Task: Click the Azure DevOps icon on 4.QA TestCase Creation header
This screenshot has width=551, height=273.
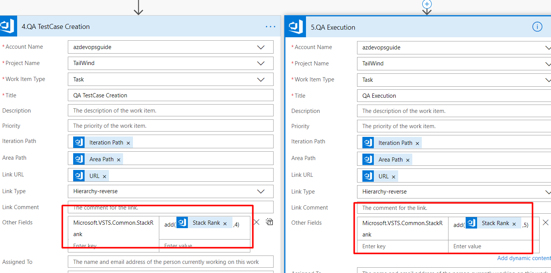Action: coord(8,27)
